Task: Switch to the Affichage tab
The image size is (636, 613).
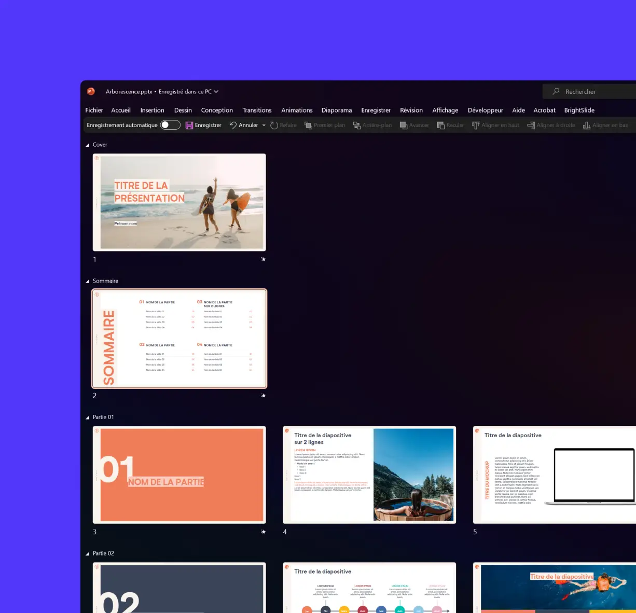Action: 445,110
